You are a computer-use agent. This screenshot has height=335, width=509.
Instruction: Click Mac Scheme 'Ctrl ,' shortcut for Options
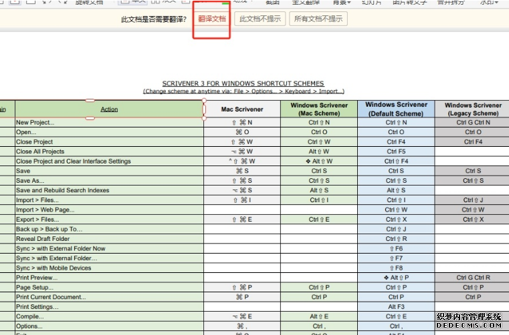[319, 326]
